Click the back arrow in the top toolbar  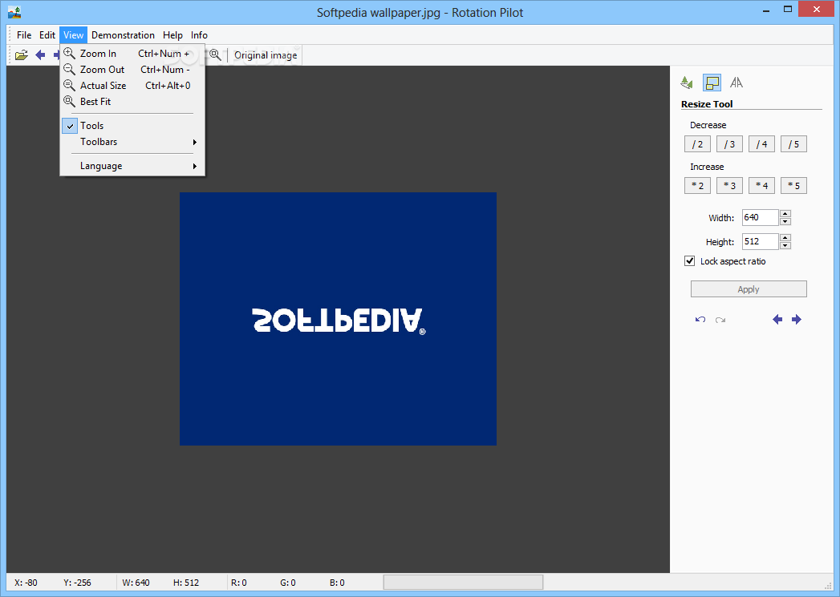point(40,55)
